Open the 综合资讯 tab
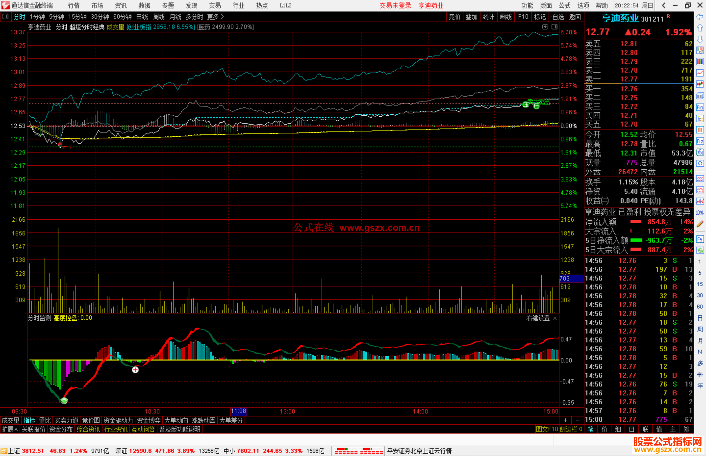 coord(88,429)
